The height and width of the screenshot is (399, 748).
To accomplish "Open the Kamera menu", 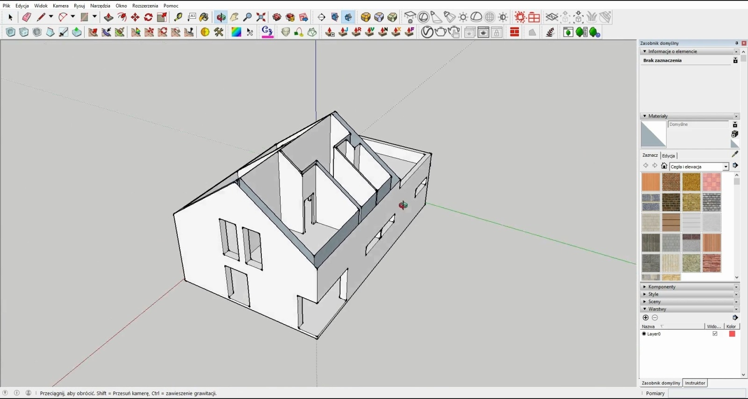I will click(60, 6).
